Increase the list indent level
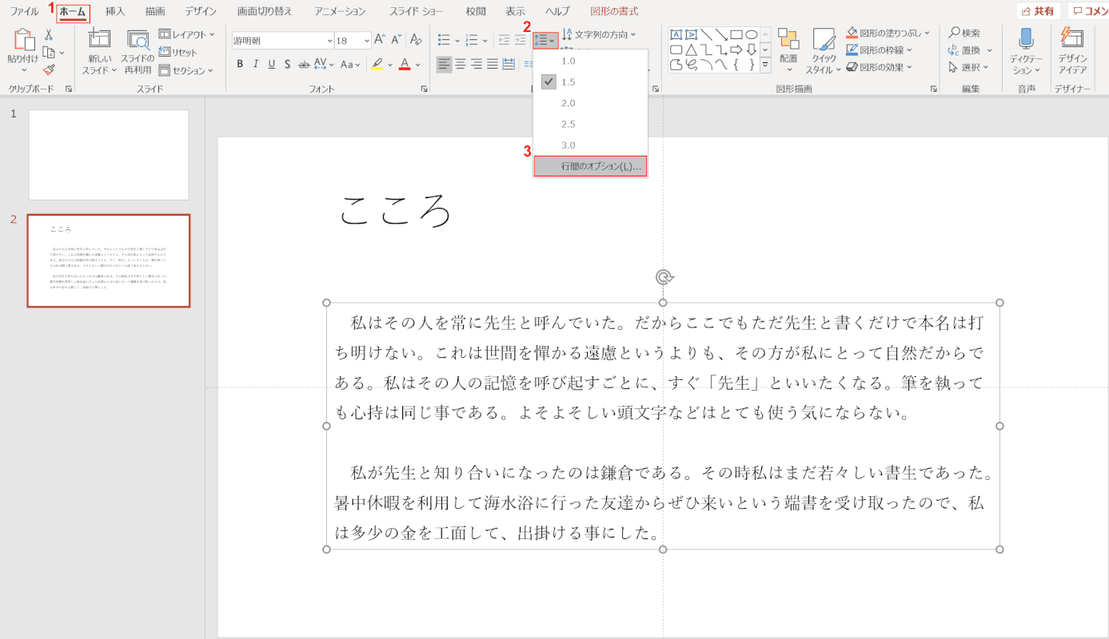1109x639 pixels. point(521,39)
